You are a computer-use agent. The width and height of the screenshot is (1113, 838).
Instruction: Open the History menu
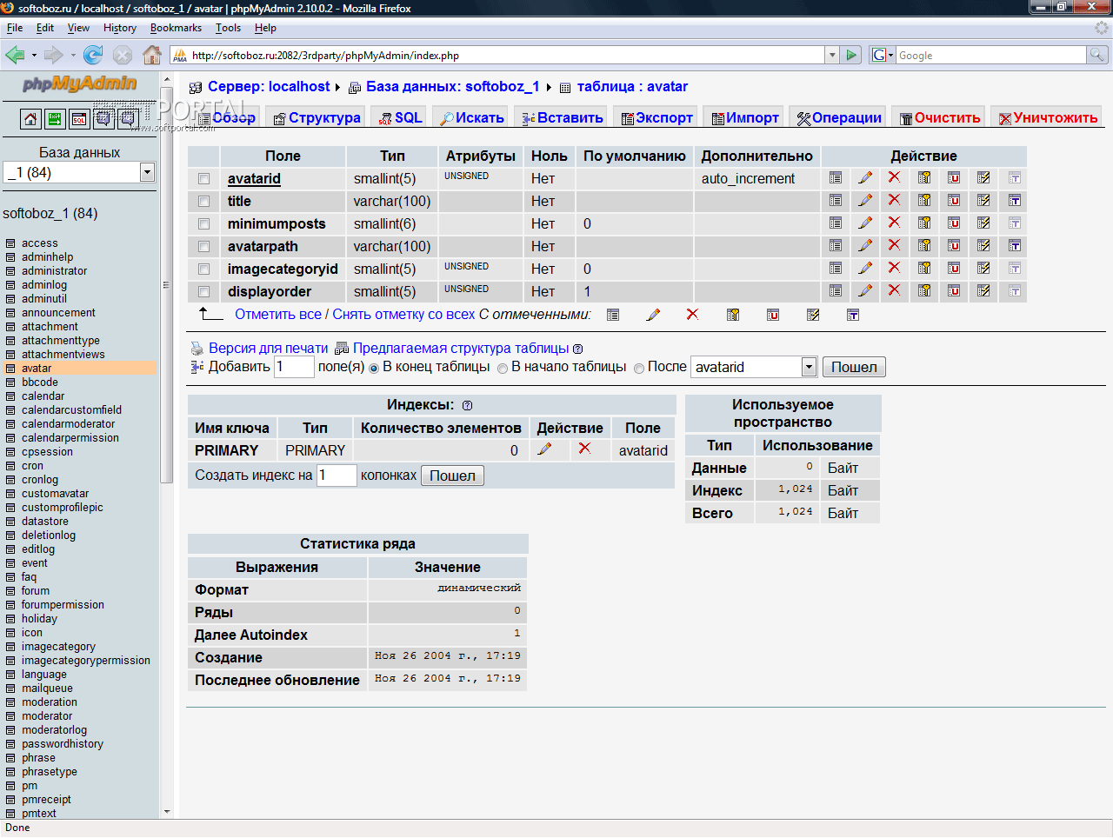coord(120,28)
